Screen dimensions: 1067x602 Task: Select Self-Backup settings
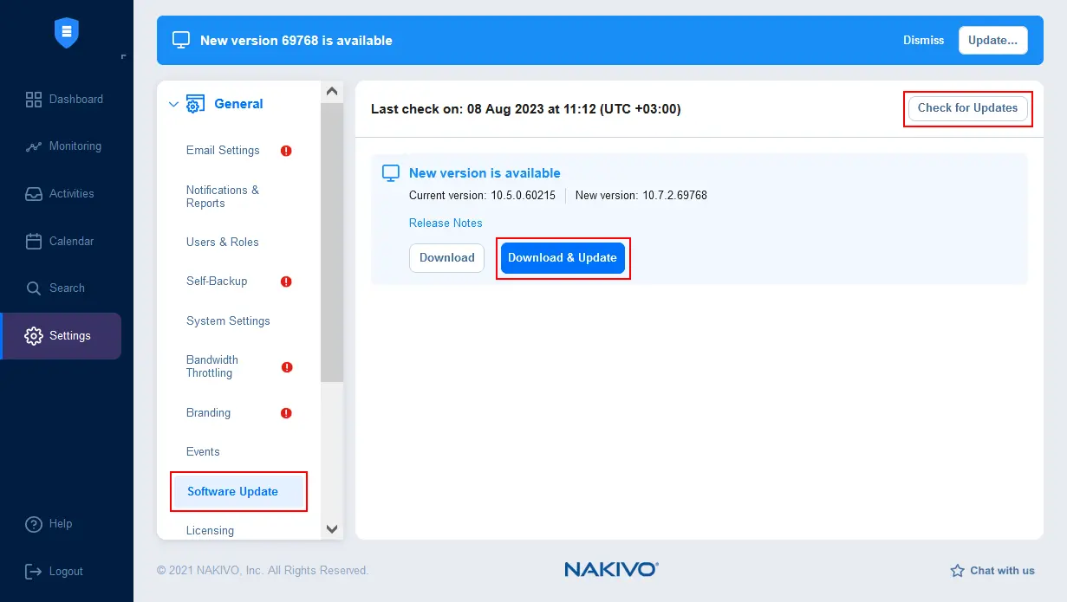(x=217, y=282)
